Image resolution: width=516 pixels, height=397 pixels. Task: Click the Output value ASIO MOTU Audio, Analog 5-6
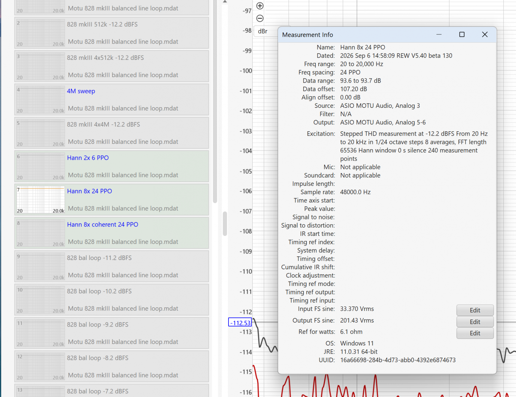(x=383, y=122)
